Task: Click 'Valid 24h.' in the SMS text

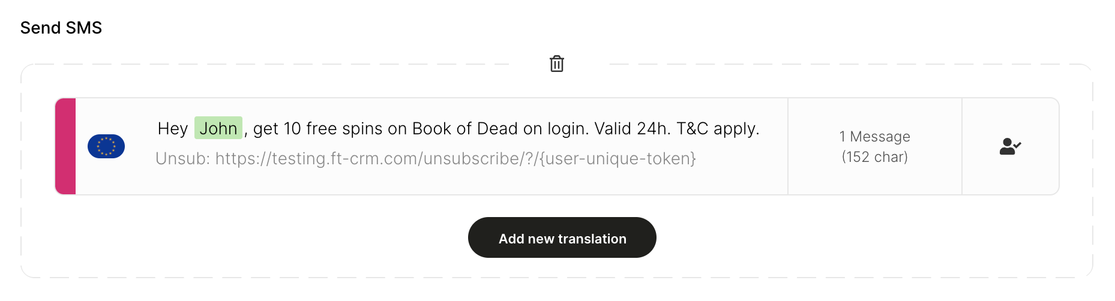Action: 633,128
